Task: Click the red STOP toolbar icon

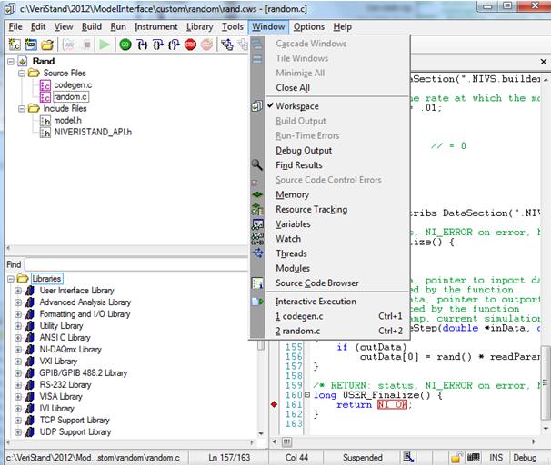Action: pyautogui.click(x=191, y=45)
